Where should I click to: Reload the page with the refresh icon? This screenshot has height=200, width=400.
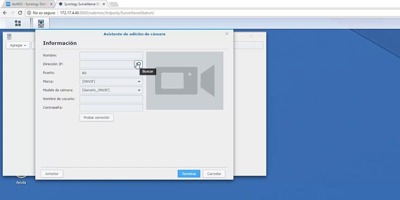[20, 13]
